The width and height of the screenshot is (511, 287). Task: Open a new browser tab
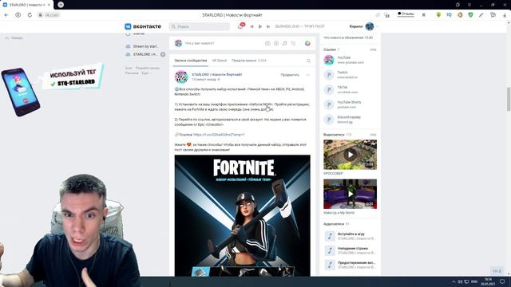point(61,5)
